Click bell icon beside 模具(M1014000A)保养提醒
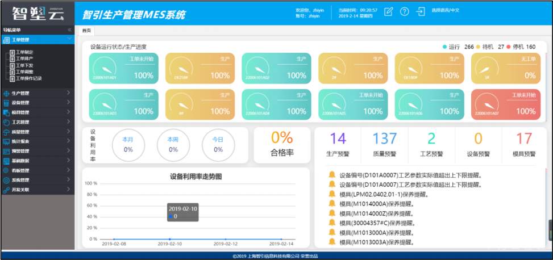 (x=332, y=203)
